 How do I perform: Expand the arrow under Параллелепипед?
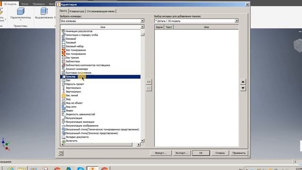tap(20, 20)
